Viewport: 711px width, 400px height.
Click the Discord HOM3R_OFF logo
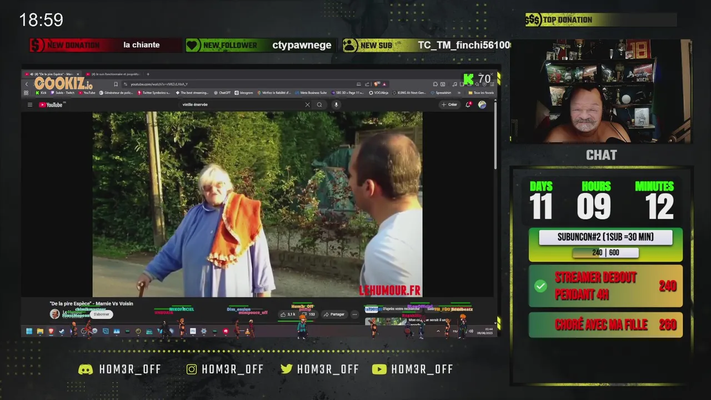(x=86, y=369)
